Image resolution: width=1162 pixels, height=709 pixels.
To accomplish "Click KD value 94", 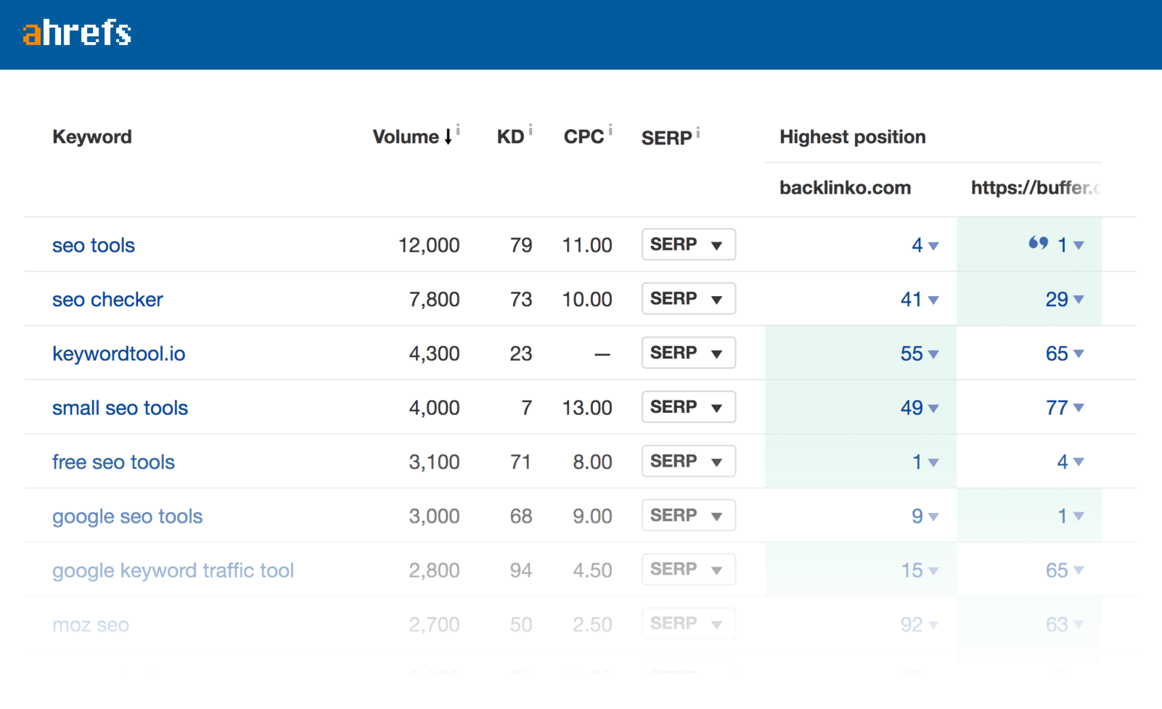I will click(x=520, y=571).
